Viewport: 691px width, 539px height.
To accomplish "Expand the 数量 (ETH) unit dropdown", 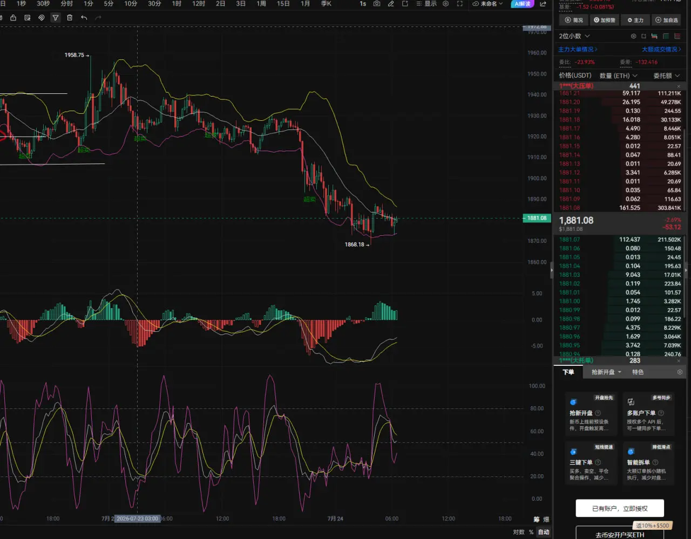I will 619,76.
